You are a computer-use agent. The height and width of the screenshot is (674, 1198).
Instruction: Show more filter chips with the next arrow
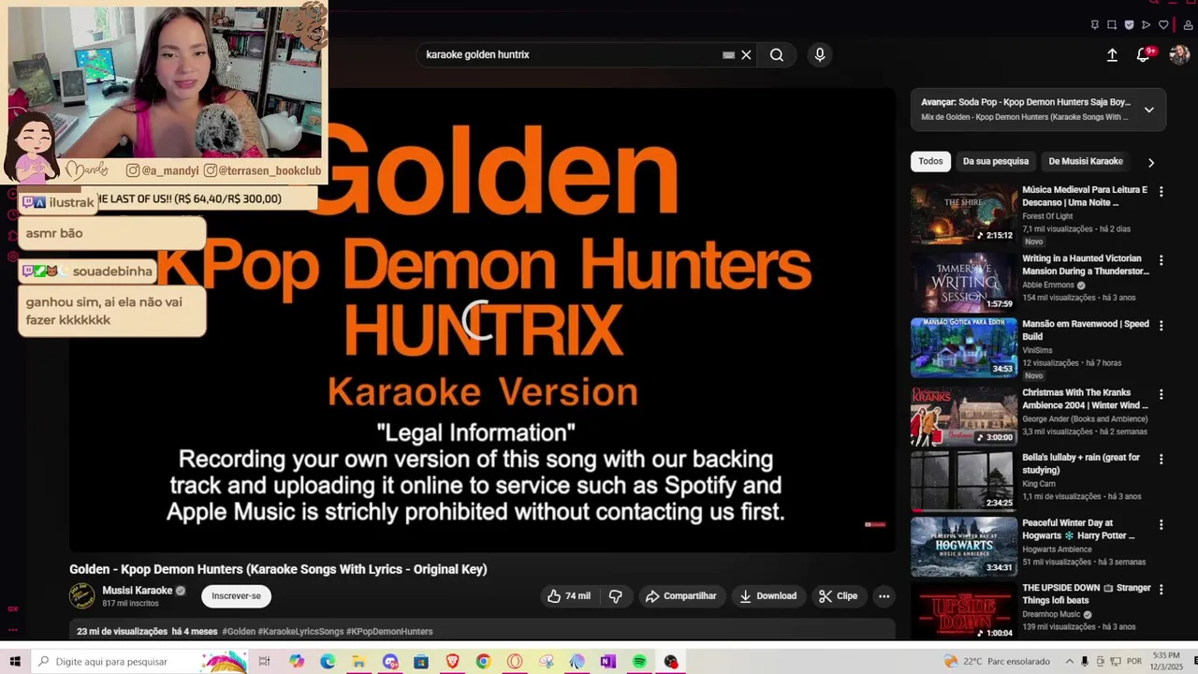coord(1151,162)
